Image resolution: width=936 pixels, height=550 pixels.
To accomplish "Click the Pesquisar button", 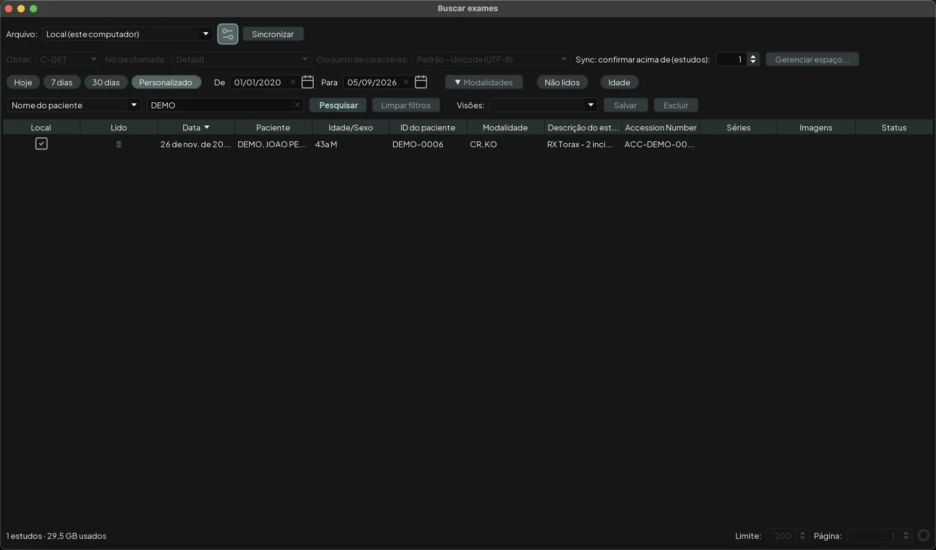I will (x=338, y=105).
